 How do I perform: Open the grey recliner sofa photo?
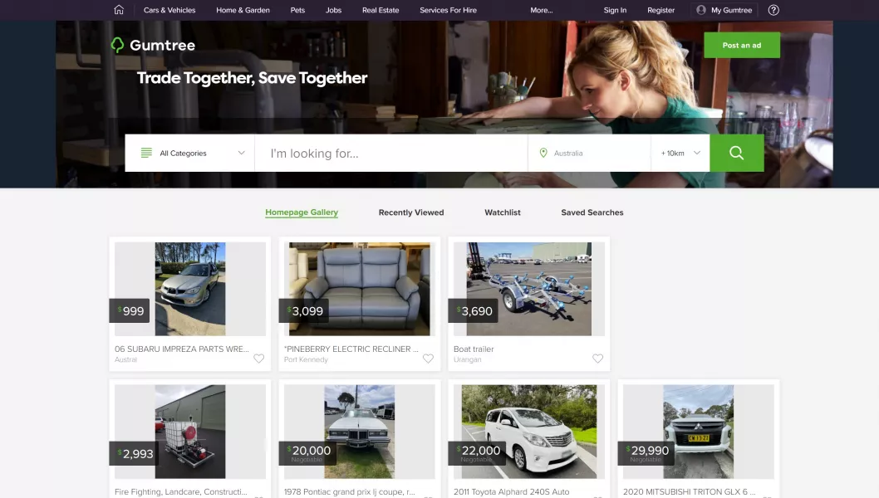click(360, 289)
